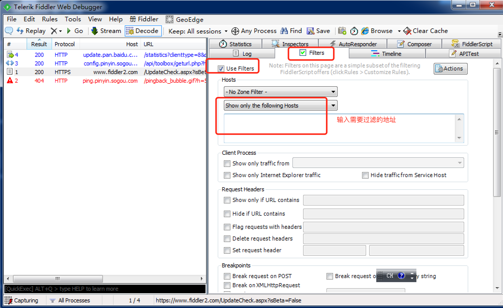
Task: Click the Browse Internet Explorer icon
Action: tap(365, 31)
